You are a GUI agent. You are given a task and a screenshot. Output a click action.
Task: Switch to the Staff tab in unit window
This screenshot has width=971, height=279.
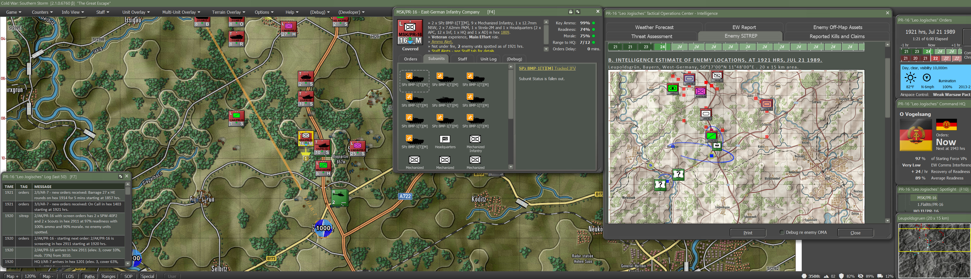point(462,59)
